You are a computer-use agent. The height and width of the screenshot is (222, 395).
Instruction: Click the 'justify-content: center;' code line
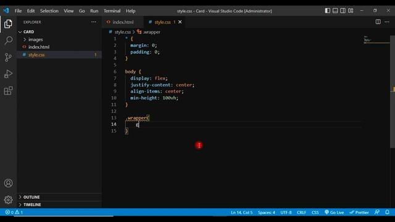click(x=162, y=85)
